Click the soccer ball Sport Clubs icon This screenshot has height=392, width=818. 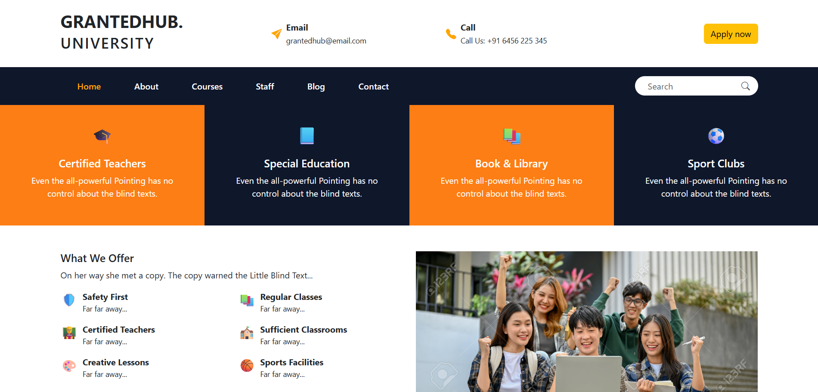point(716,136)
